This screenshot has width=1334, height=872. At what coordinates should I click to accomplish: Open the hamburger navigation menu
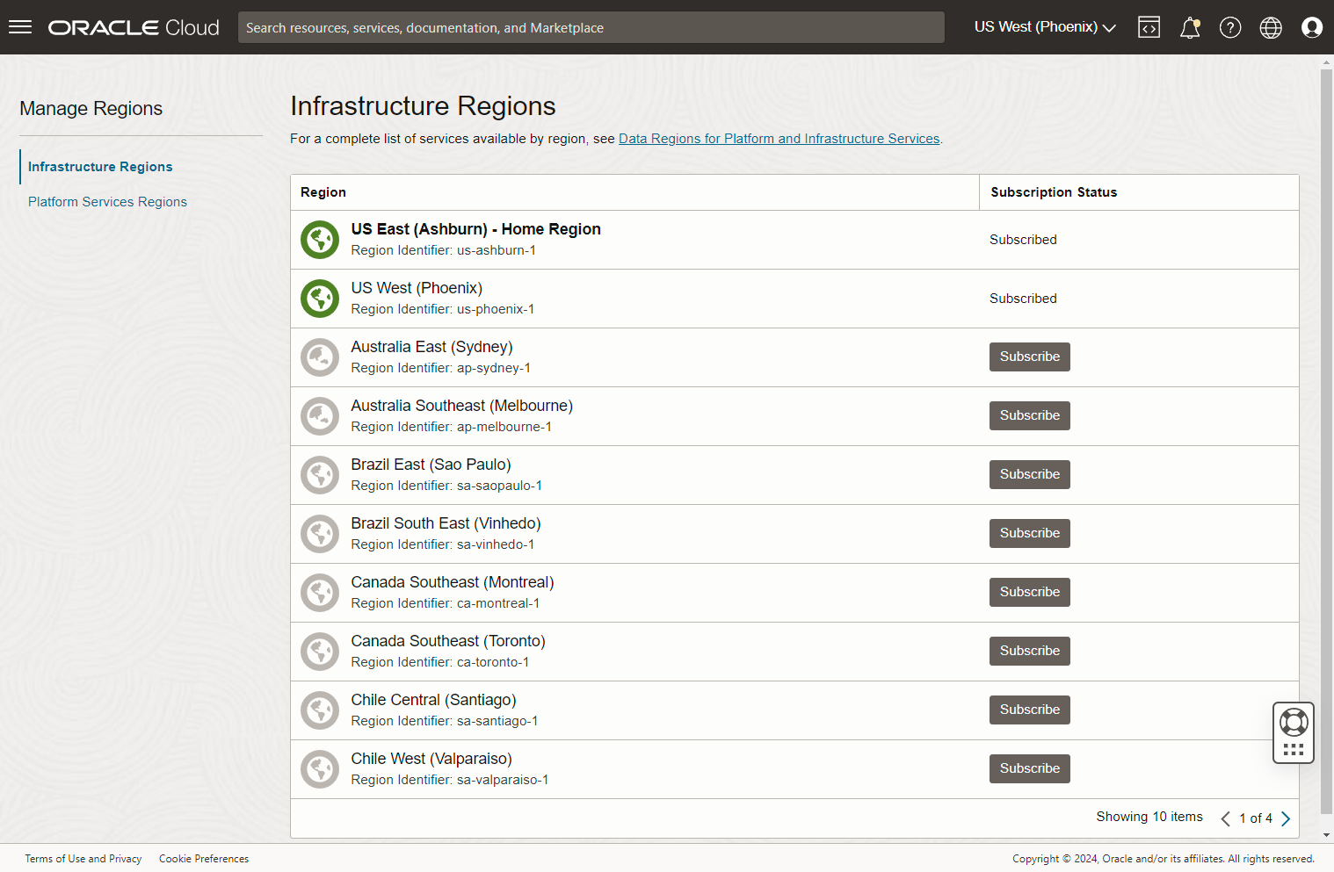(x=20, y=27)
